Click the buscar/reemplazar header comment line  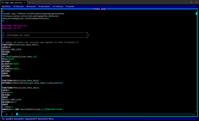(x=26, y=19)
